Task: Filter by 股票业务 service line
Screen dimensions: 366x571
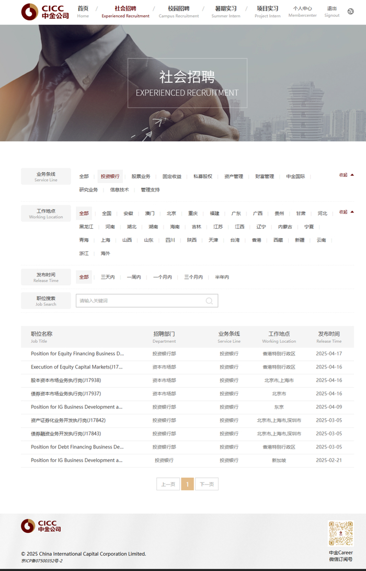Action: [141, 176]
